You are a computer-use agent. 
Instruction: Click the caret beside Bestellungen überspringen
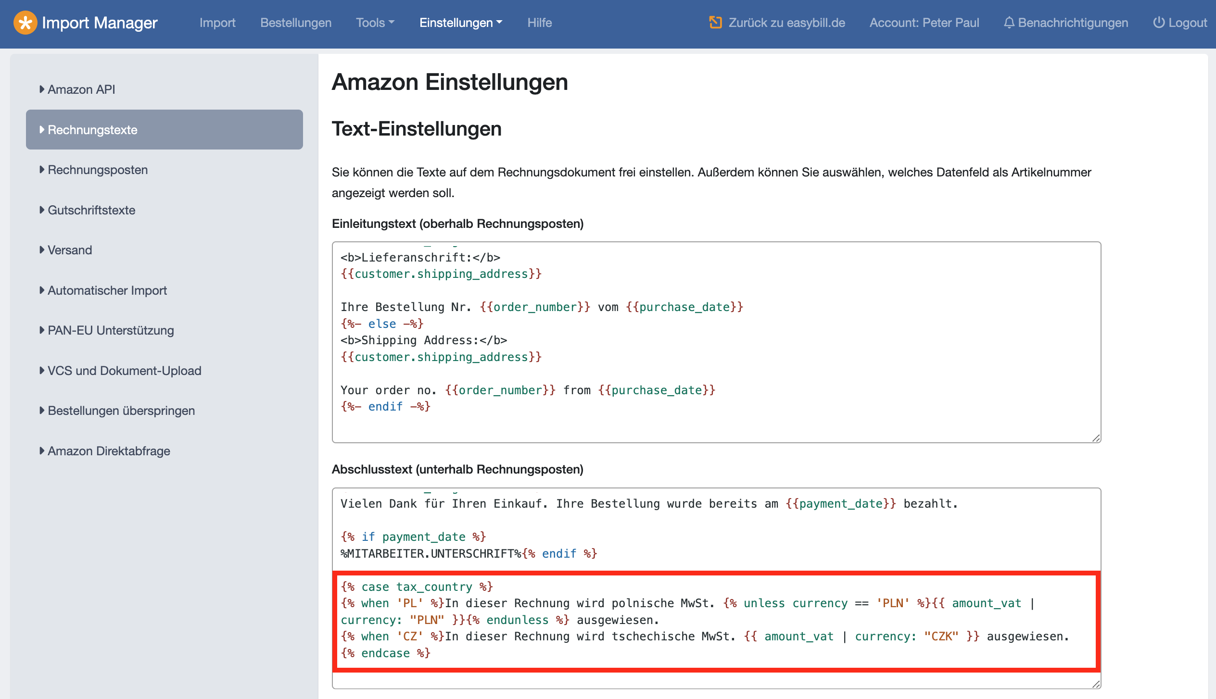point(42,410)
